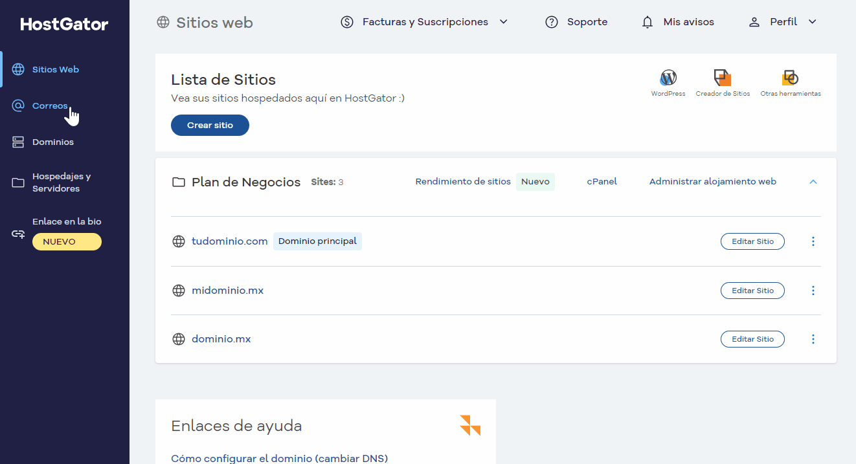Screen dimensions: 856x464
Task: Click the globe icon next to midominio.mx
Action: click(179, 291)
